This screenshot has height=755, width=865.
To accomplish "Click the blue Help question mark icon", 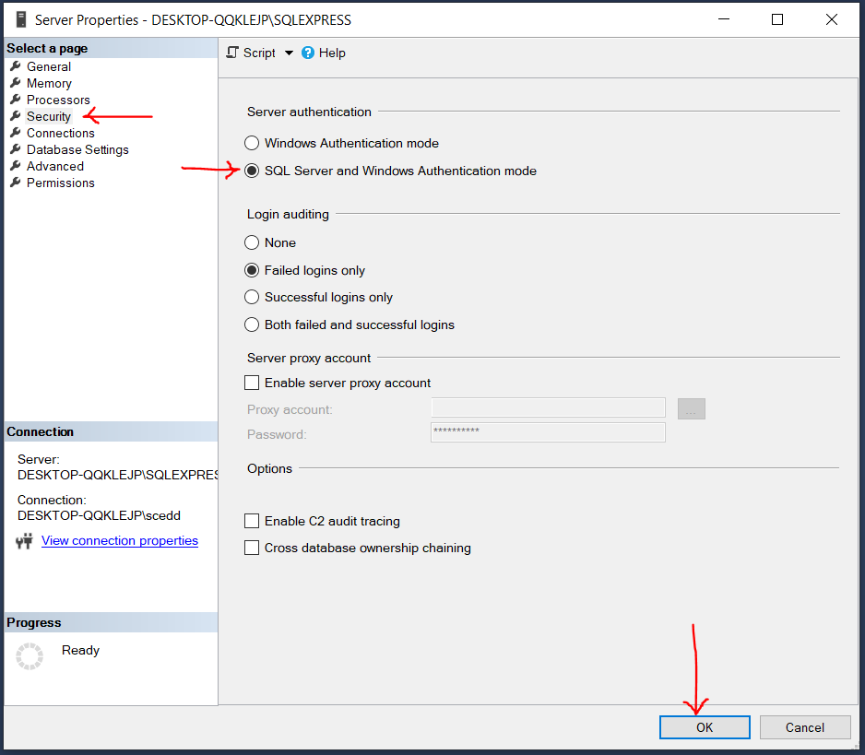I will coord(308,53).
